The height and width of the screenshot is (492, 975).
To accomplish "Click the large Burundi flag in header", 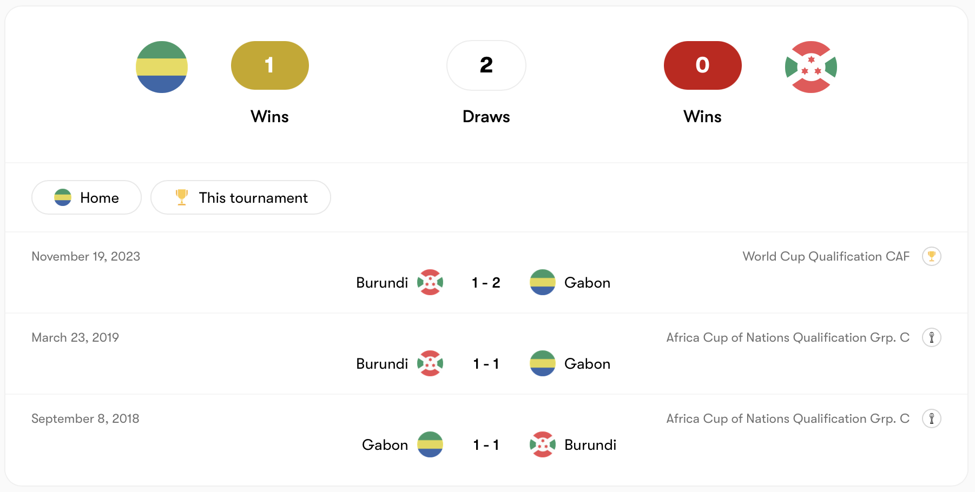I will tap(811, 67).
